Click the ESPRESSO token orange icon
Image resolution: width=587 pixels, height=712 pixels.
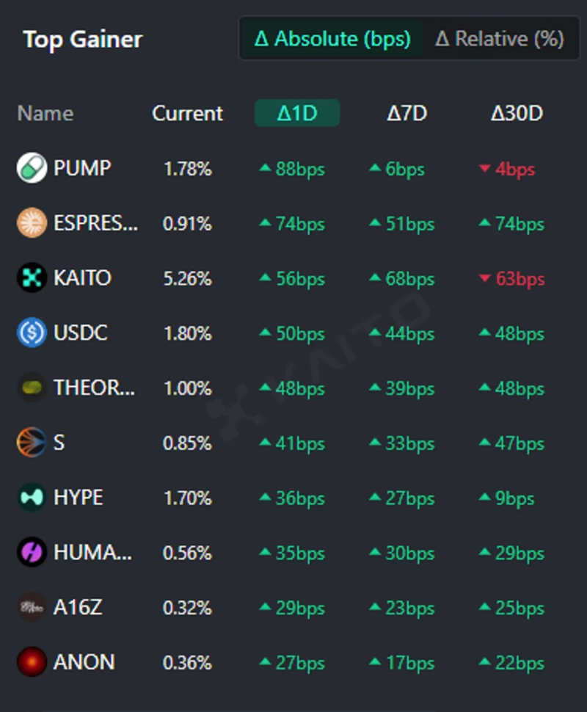32,223
